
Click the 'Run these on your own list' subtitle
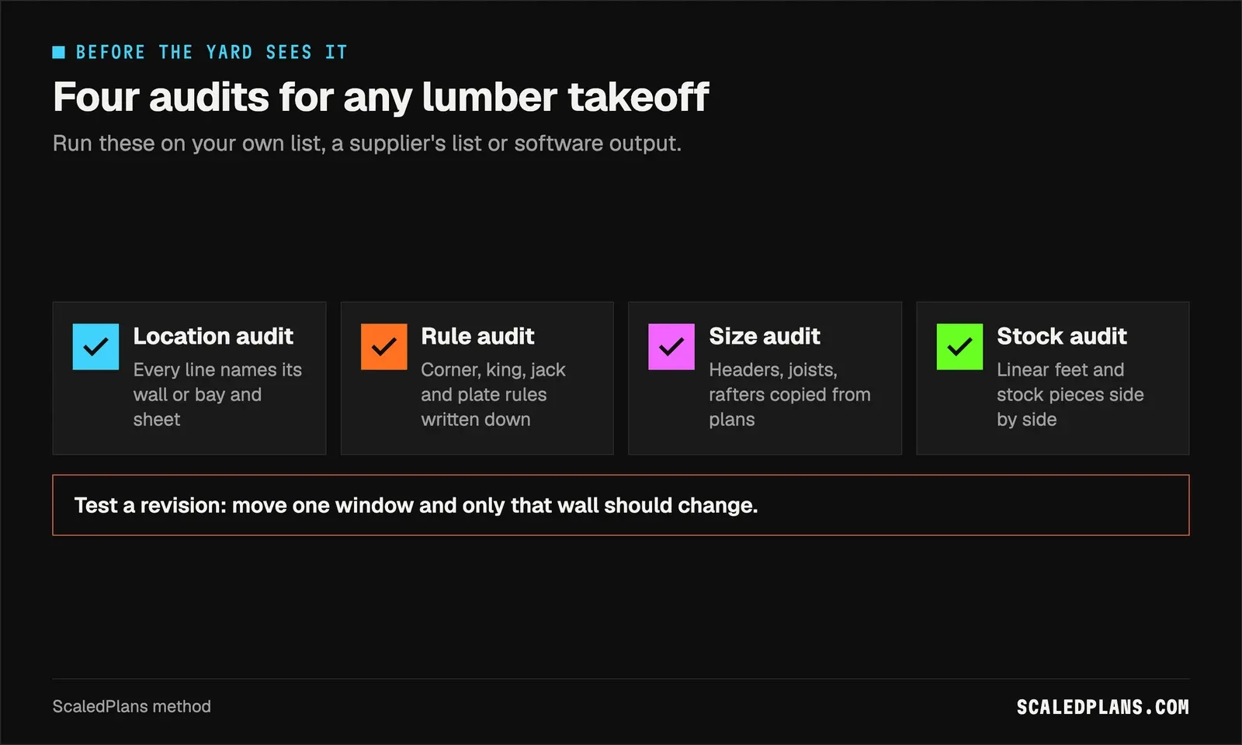point(367,144)
